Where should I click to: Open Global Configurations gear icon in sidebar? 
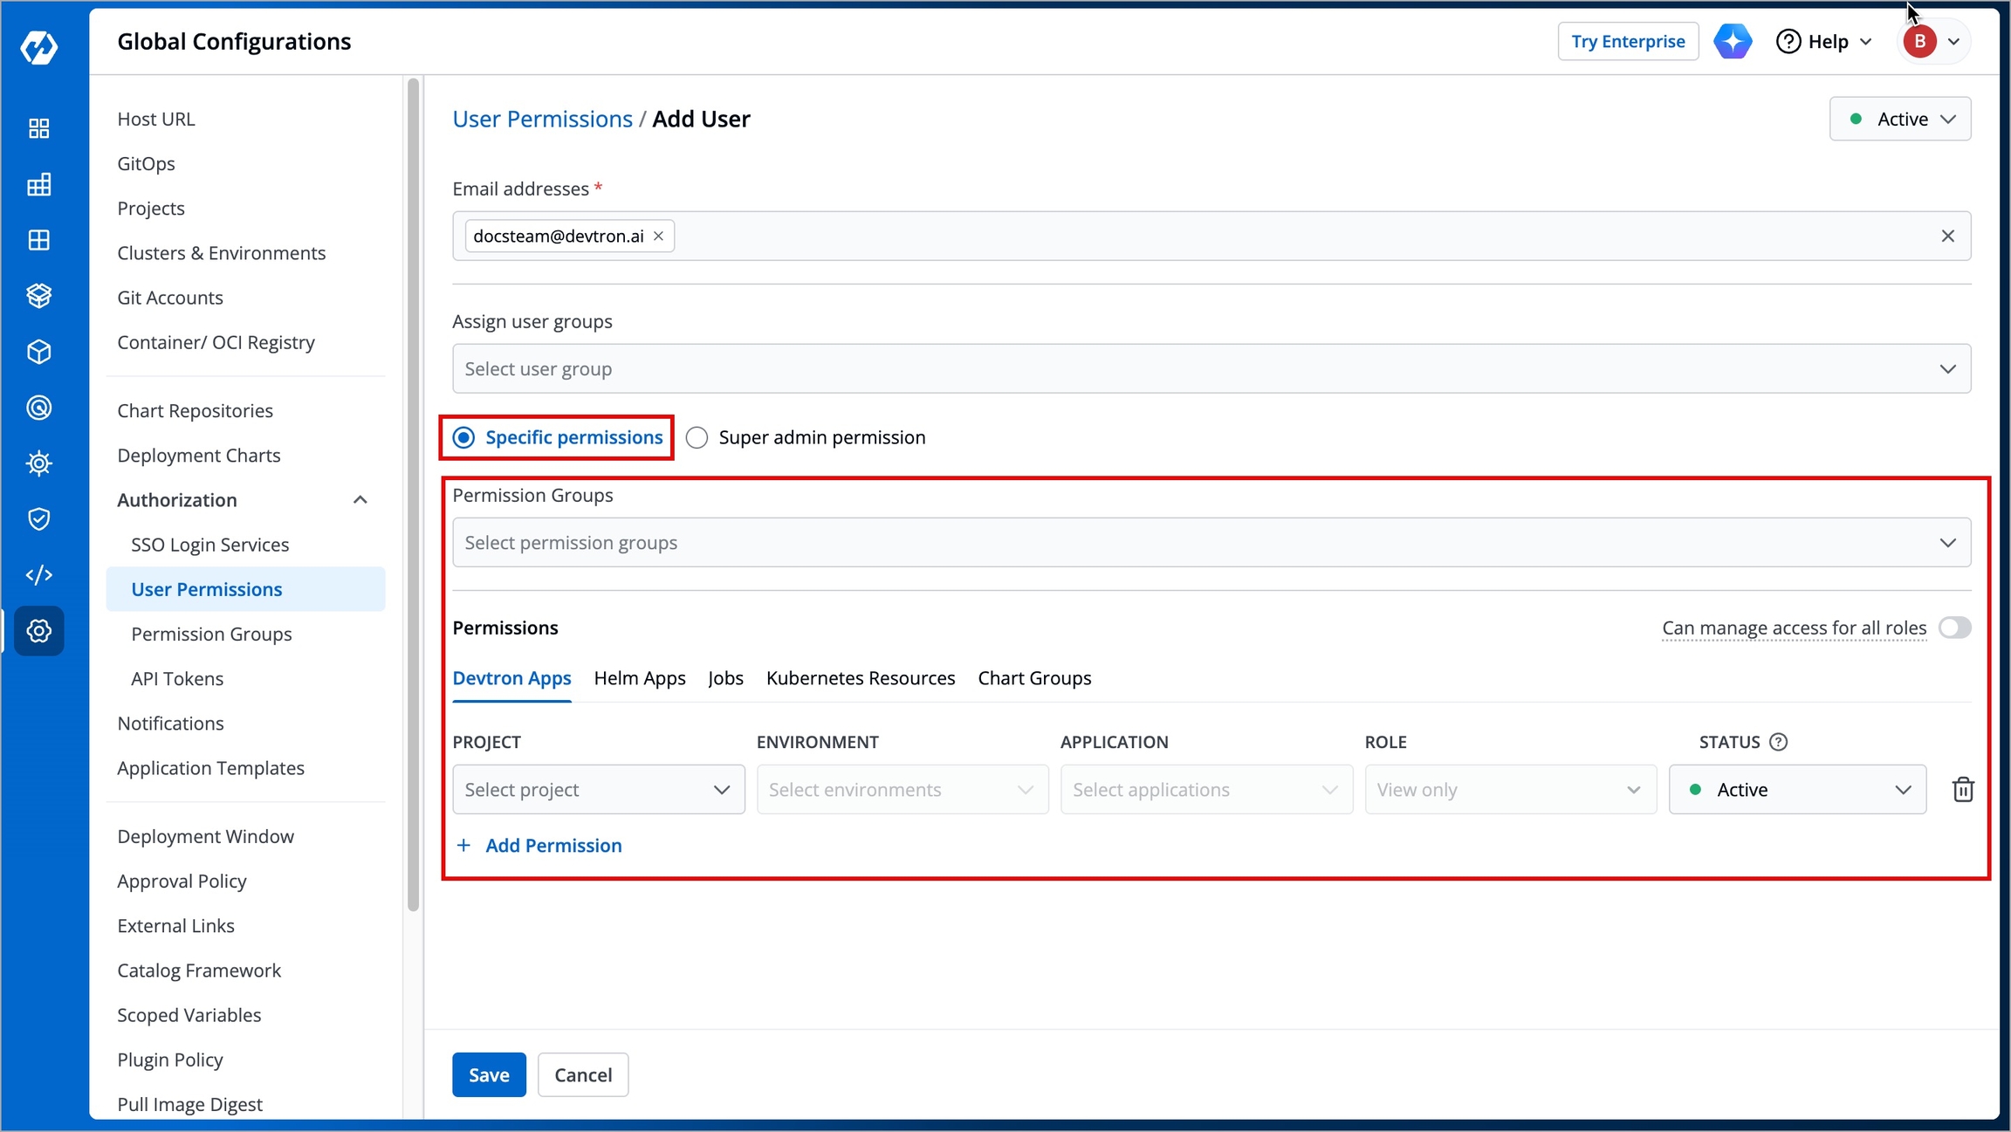pos(38,630)
